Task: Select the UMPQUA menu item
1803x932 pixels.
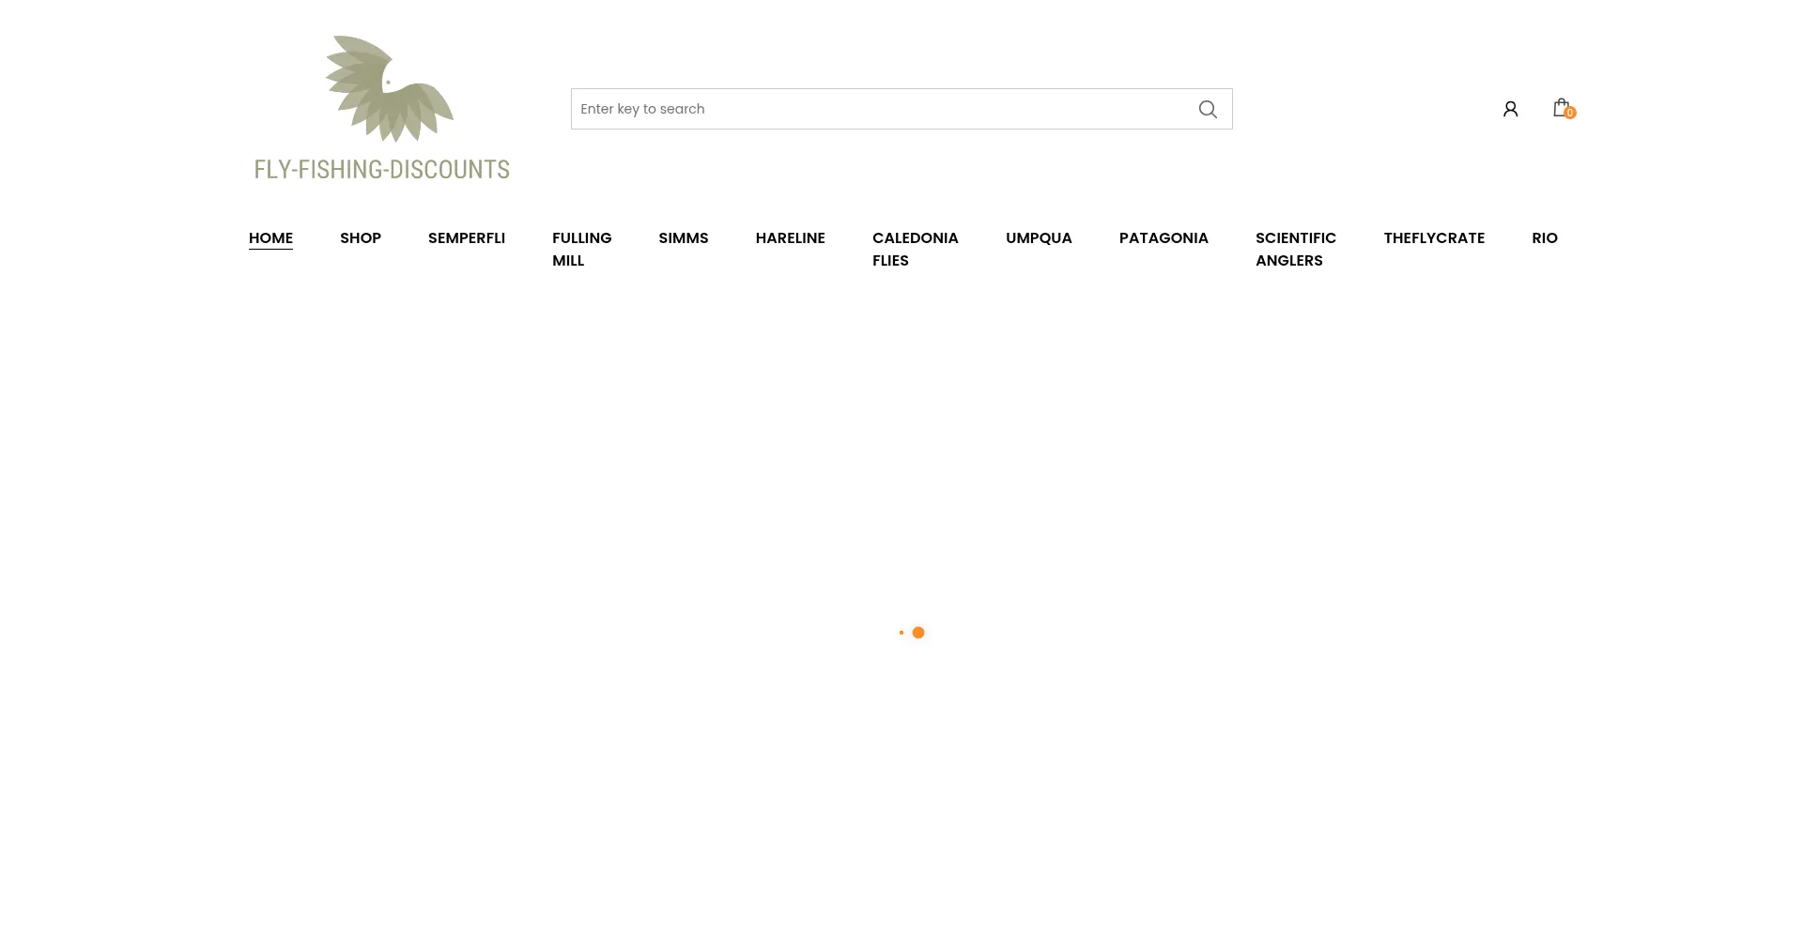Action: click(1039, 238)
